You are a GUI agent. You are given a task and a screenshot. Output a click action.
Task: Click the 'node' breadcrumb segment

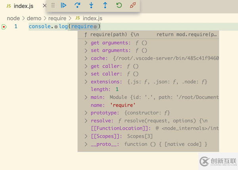coord(13,18)
